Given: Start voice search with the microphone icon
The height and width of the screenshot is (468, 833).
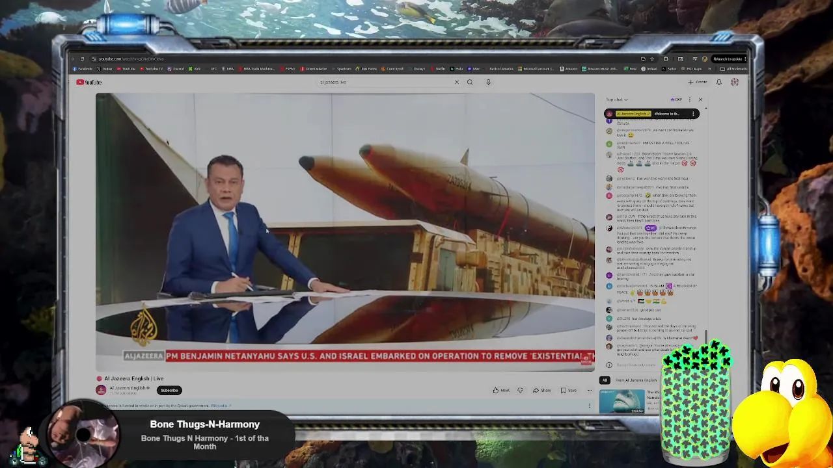Looking at the screenshot, I should point(488,82).
